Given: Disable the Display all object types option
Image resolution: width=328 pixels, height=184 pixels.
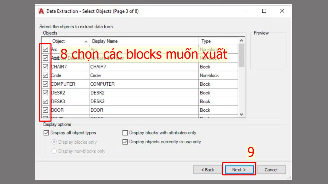Looking at the screenshot, I should (46, 133).
